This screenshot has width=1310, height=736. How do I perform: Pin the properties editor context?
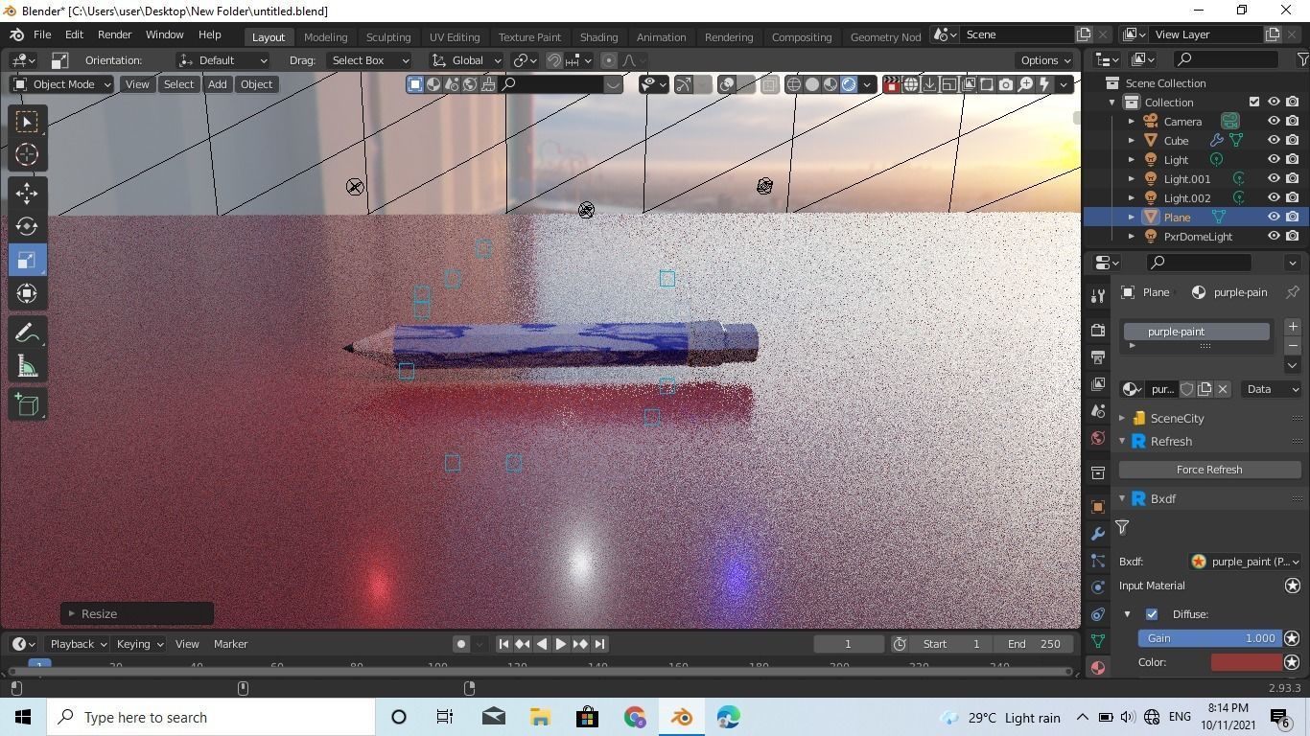1293,292
